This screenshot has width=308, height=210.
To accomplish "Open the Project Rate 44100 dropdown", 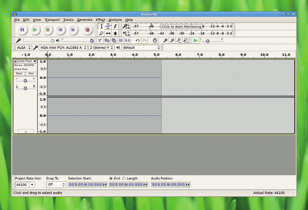I will pyautogui.click(x=32, y=185).
